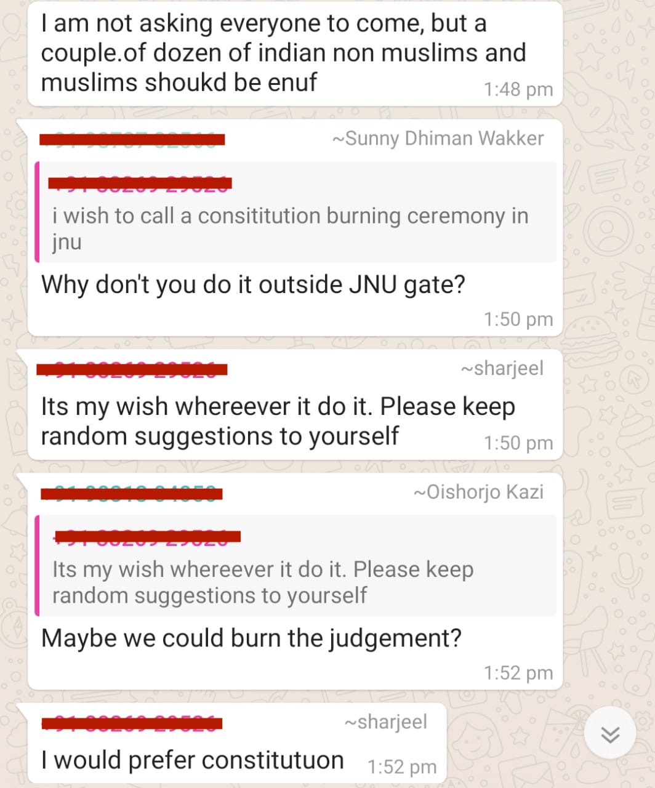The width and height of the screenshot is (655, 788).
Task: Tap ~sharjeel name on last message
Action: pyautogui.click(x=386, y=722)
